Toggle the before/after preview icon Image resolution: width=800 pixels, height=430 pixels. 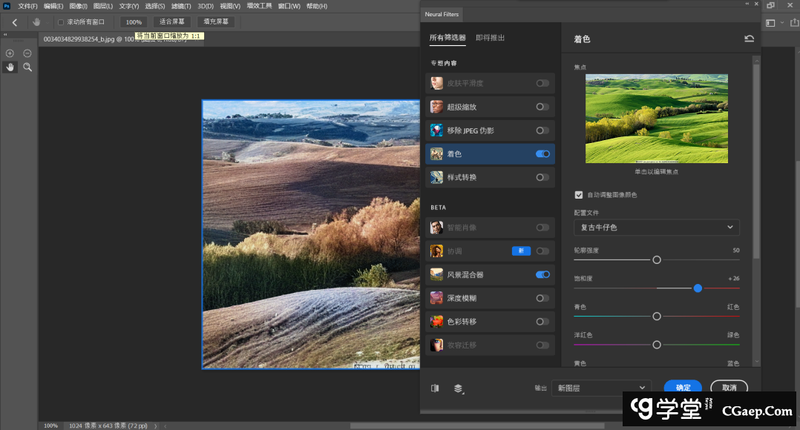pos(435,388)
